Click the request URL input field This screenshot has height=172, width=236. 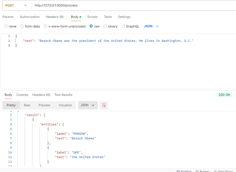133,6
